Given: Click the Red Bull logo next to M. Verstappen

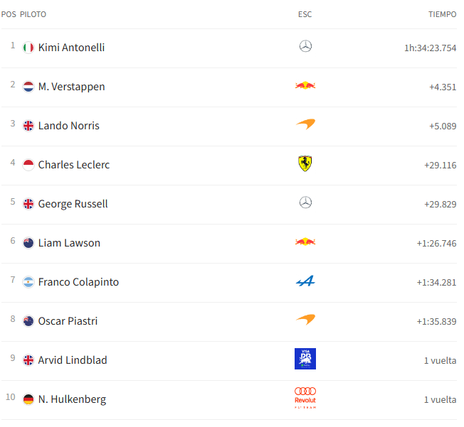Looking at the screenshot, I should click(x=305, y=85).
